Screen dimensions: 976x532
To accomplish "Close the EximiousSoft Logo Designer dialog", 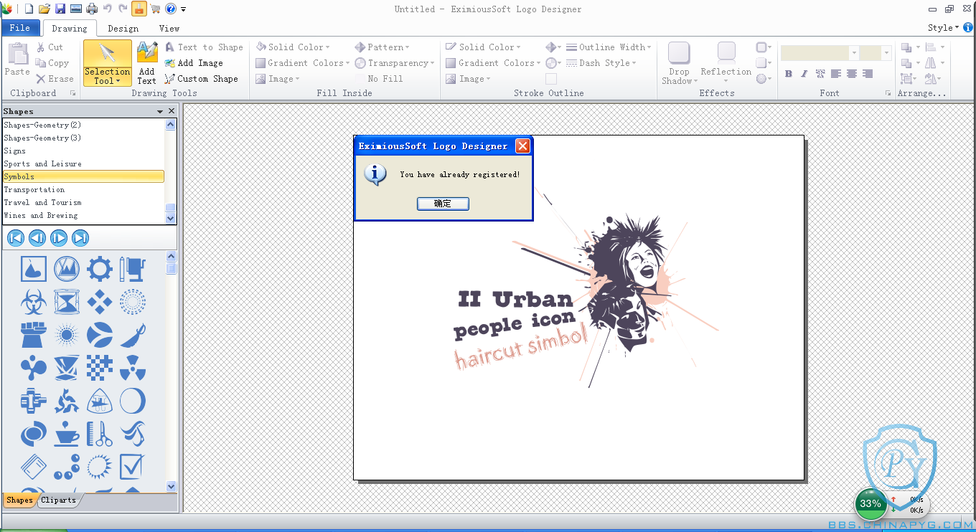I will [x=522, y=146].
